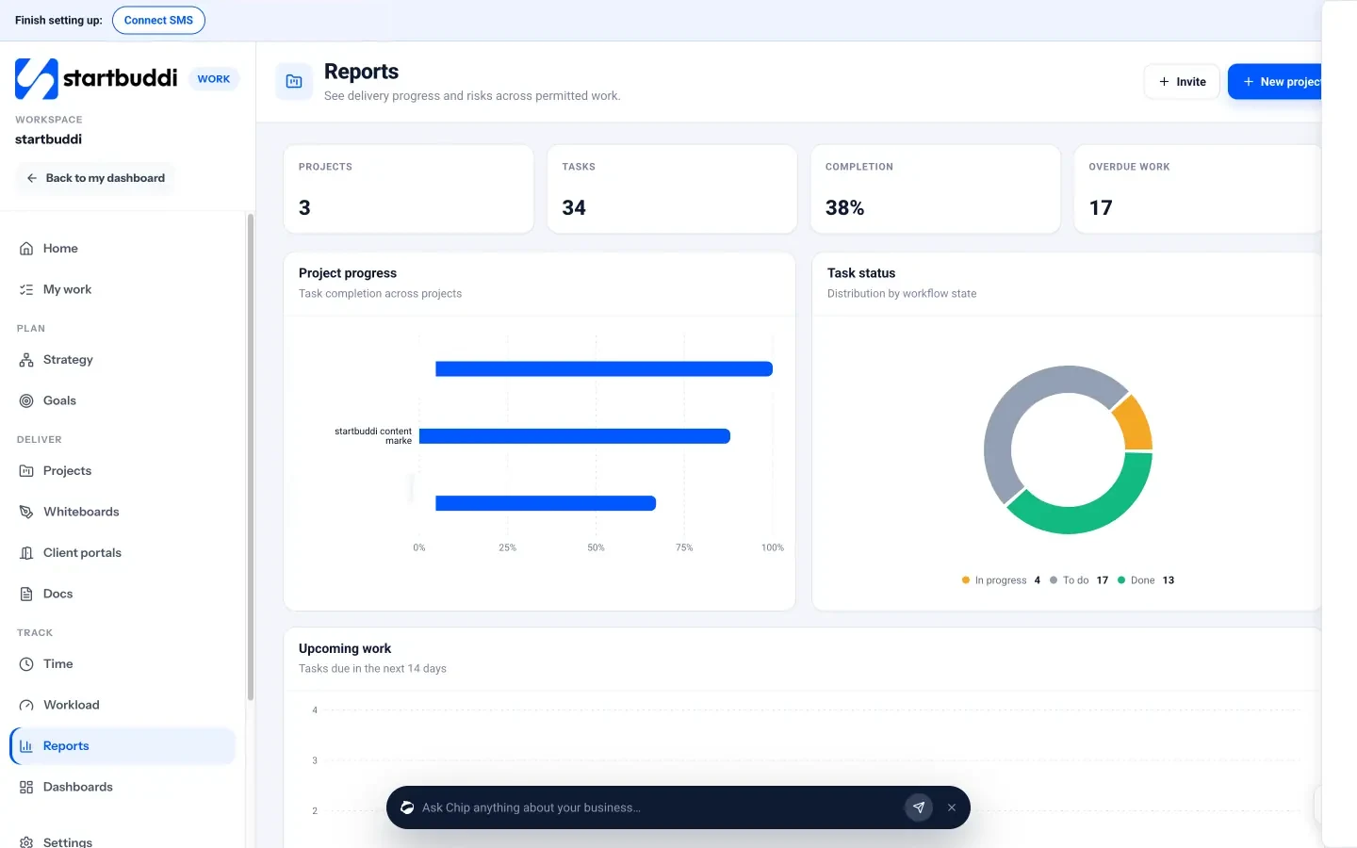Navigate to Goals
Image resolution: width=1357 pixels, height=848 pixels.
pos(123,401)
